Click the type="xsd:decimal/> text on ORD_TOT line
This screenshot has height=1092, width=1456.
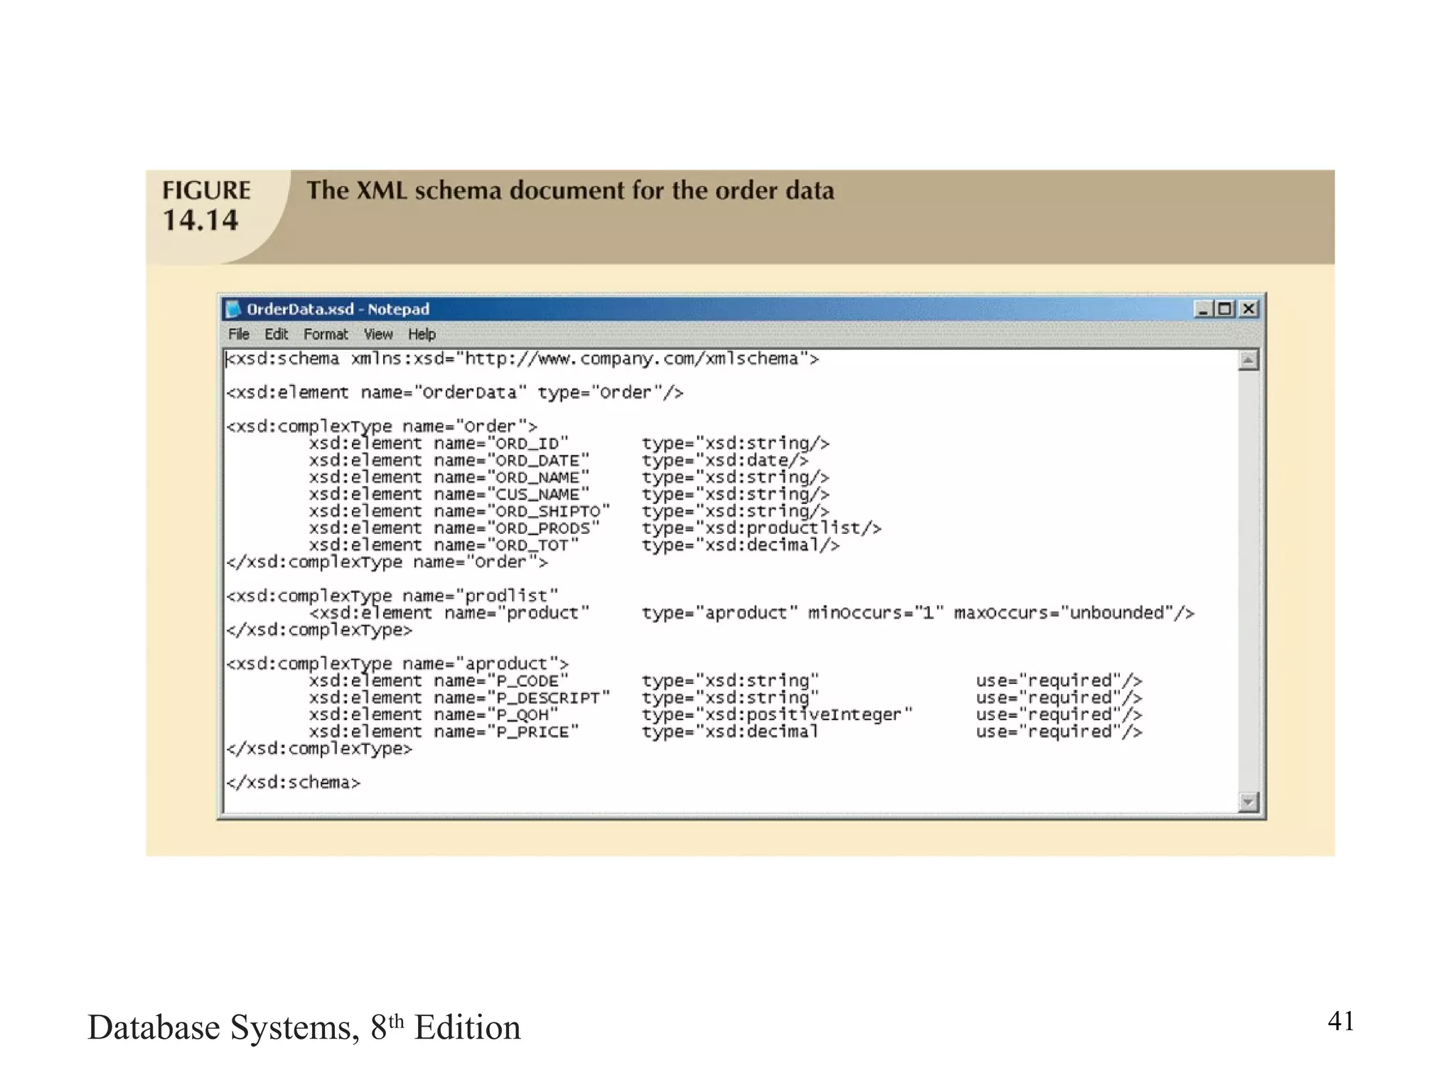click(x=741, y=545)
